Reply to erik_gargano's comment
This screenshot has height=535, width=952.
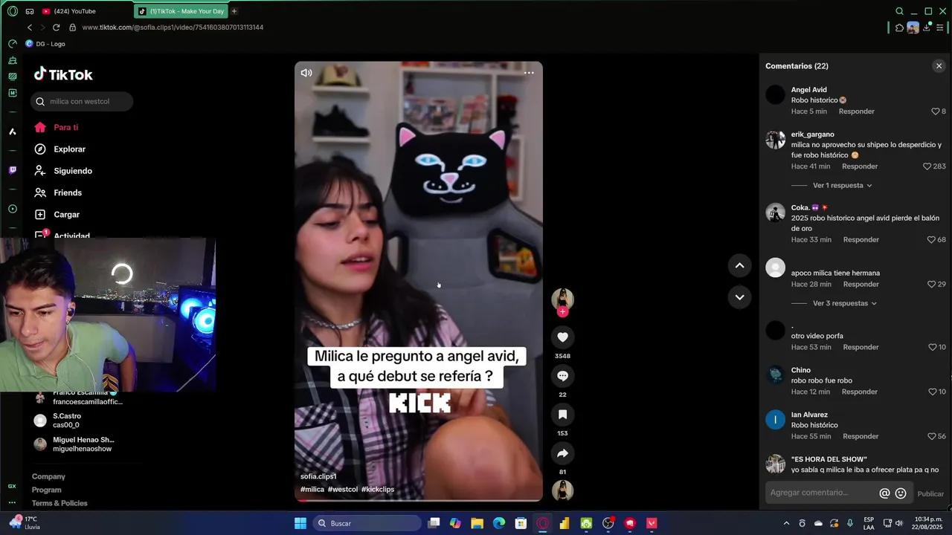(x=860, y=166)
